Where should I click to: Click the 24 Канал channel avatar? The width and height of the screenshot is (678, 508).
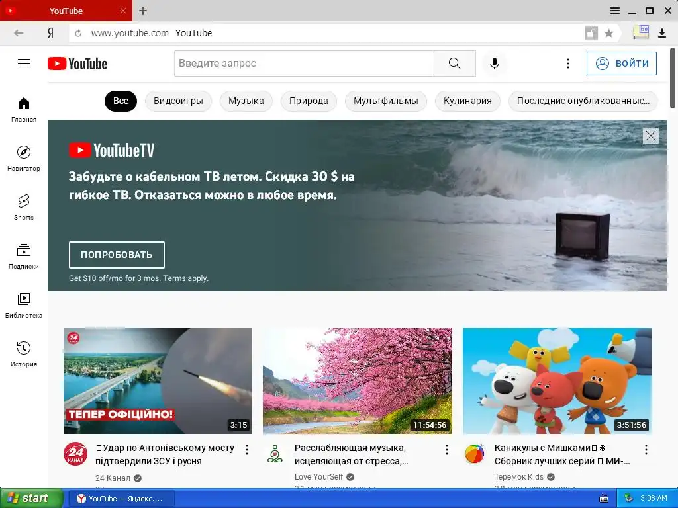(75, 454)
